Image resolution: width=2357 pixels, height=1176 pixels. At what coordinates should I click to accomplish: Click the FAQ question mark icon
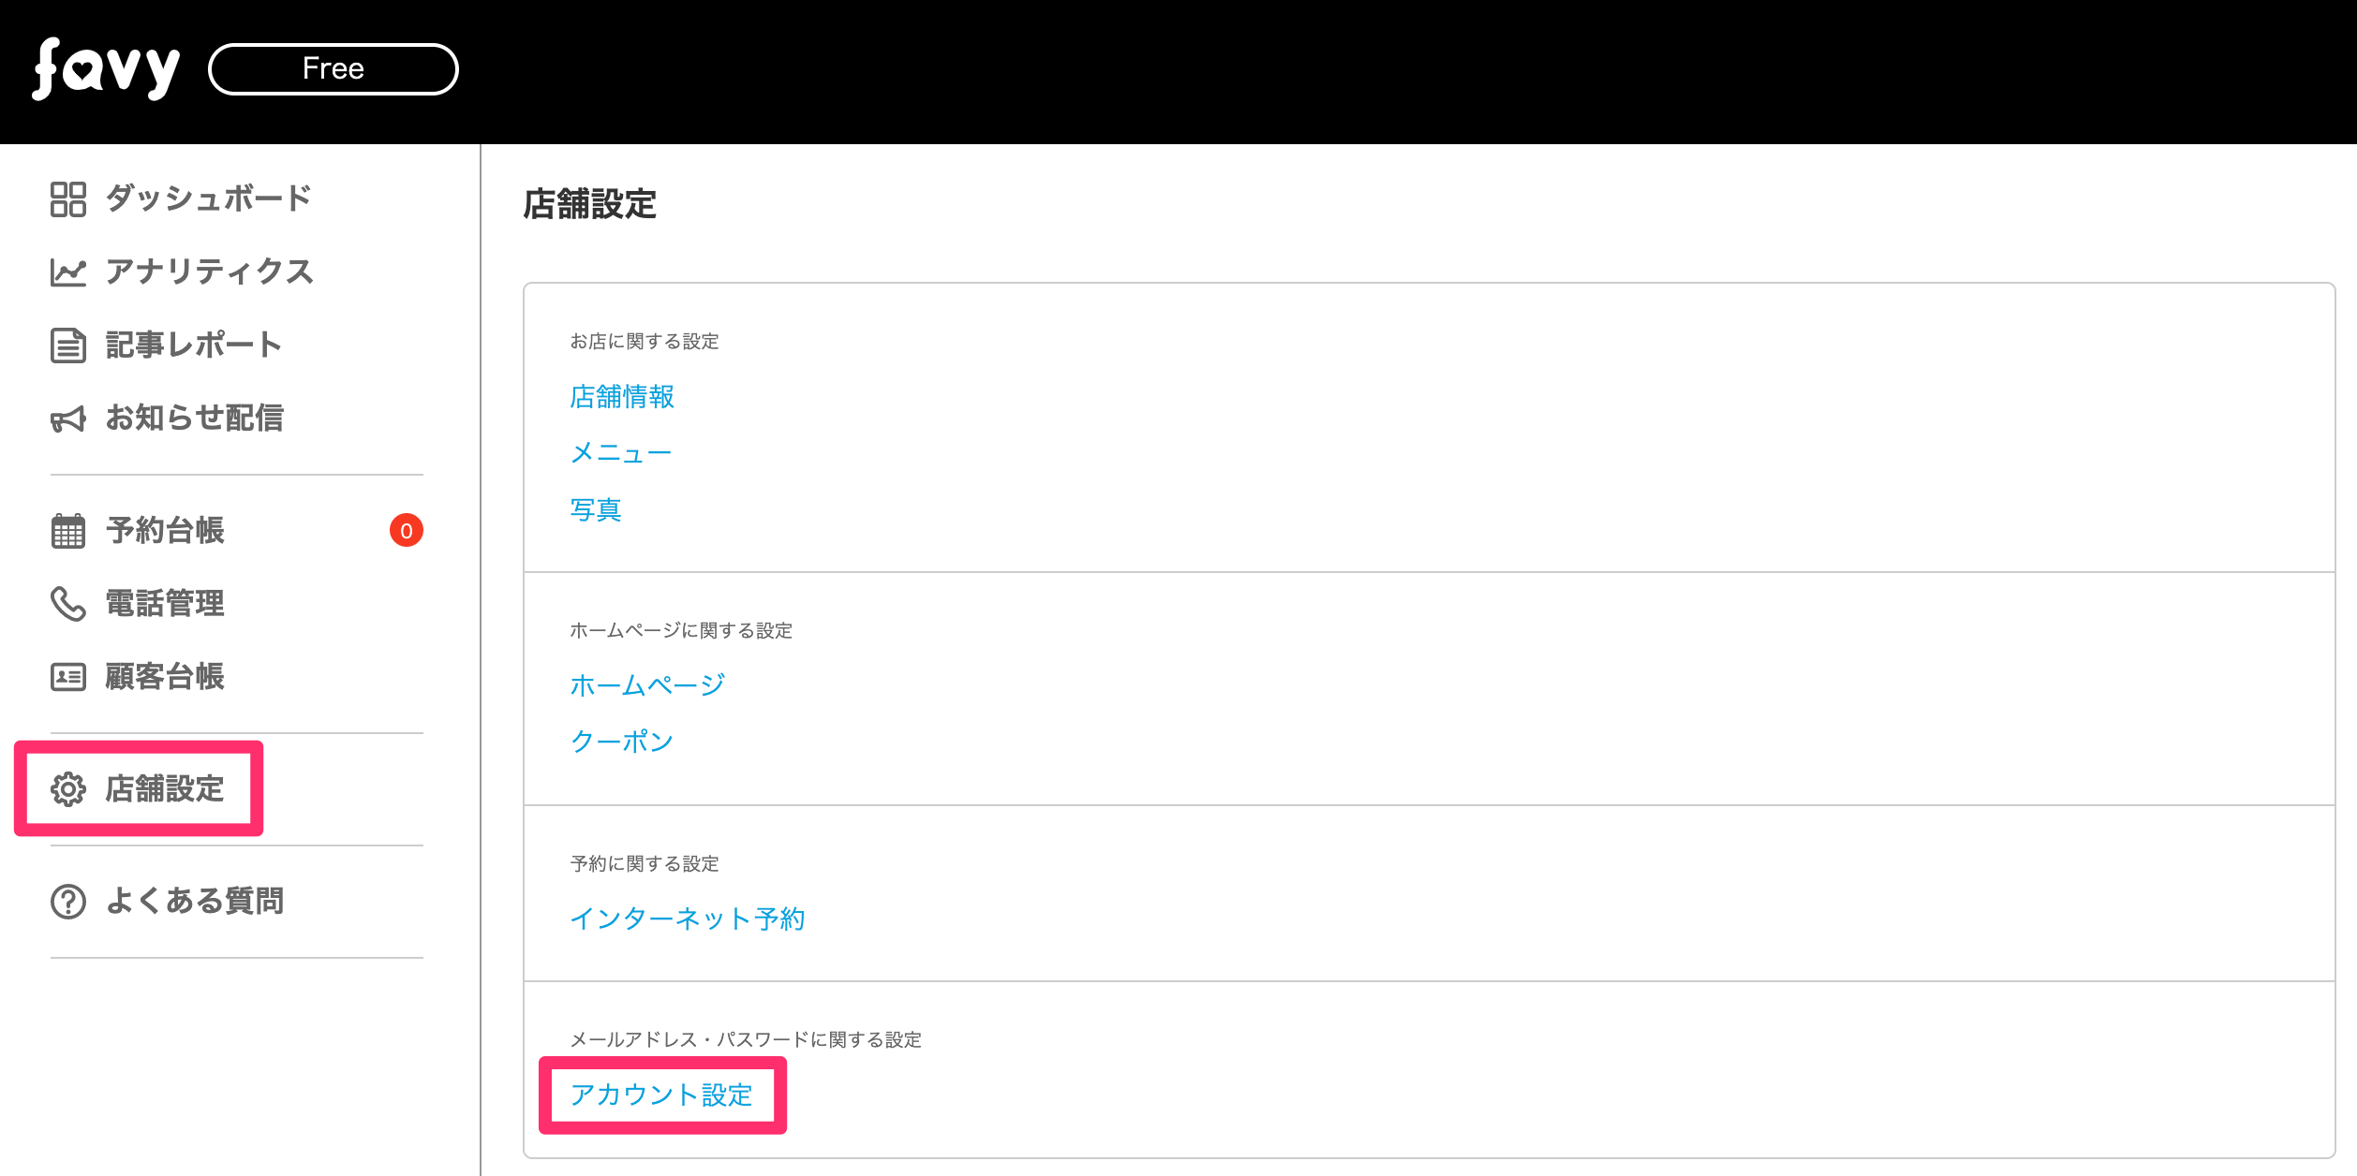(x=67, y=902)
